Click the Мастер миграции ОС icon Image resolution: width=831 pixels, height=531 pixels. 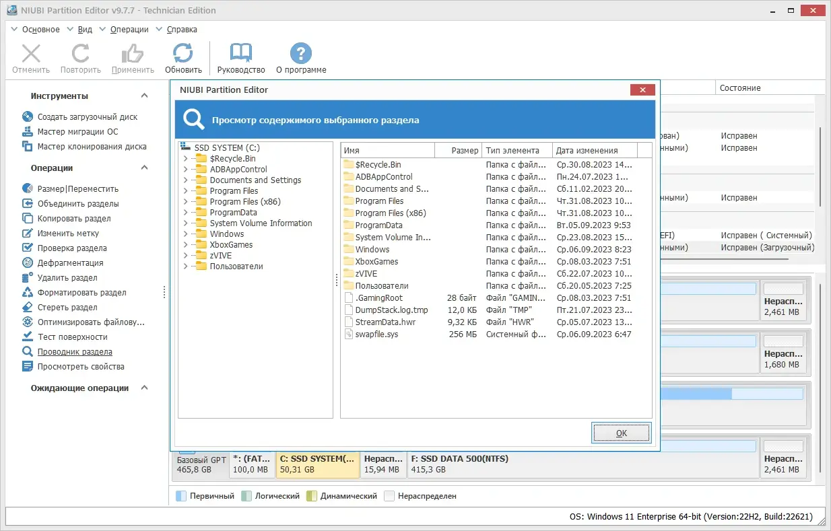(x=28, y=131)
